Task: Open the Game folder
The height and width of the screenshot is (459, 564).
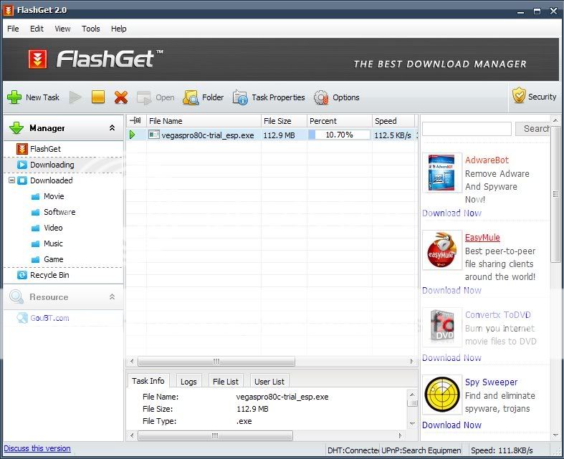Action: tap(47, 259)
